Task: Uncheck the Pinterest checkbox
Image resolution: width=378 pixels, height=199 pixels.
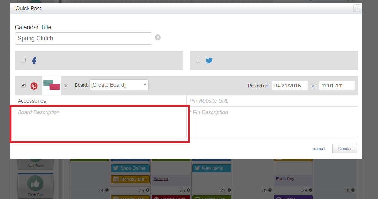Action: coord(23,85)
